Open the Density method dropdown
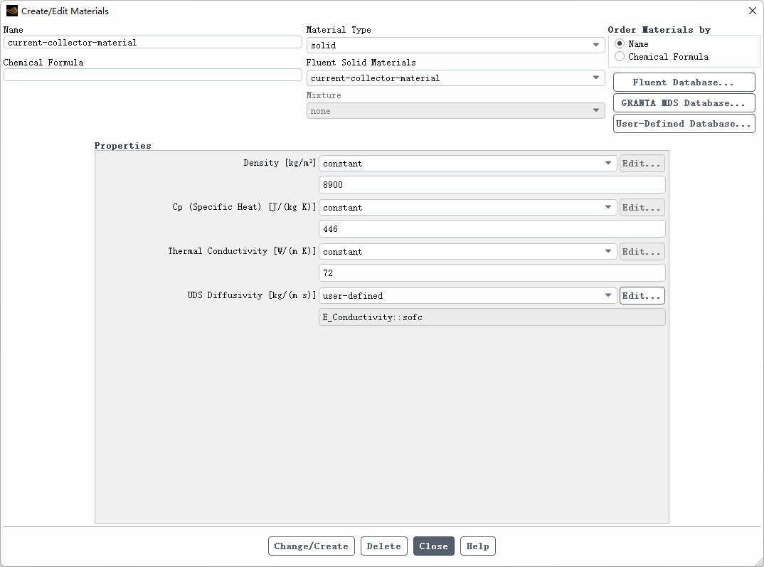Viewport: 764px width, 567px height. pyautogui.click(x=468, y=163)
